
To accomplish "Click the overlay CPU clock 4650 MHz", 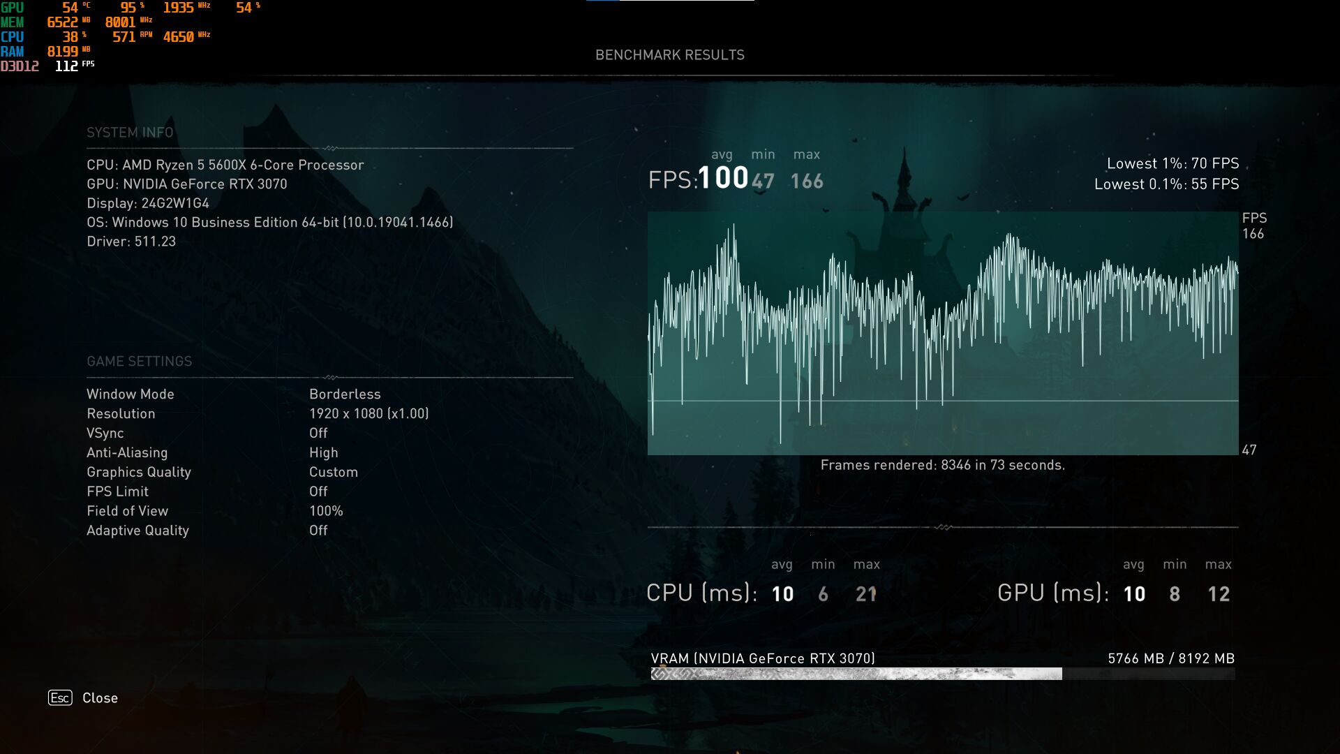I will (186, 37).
